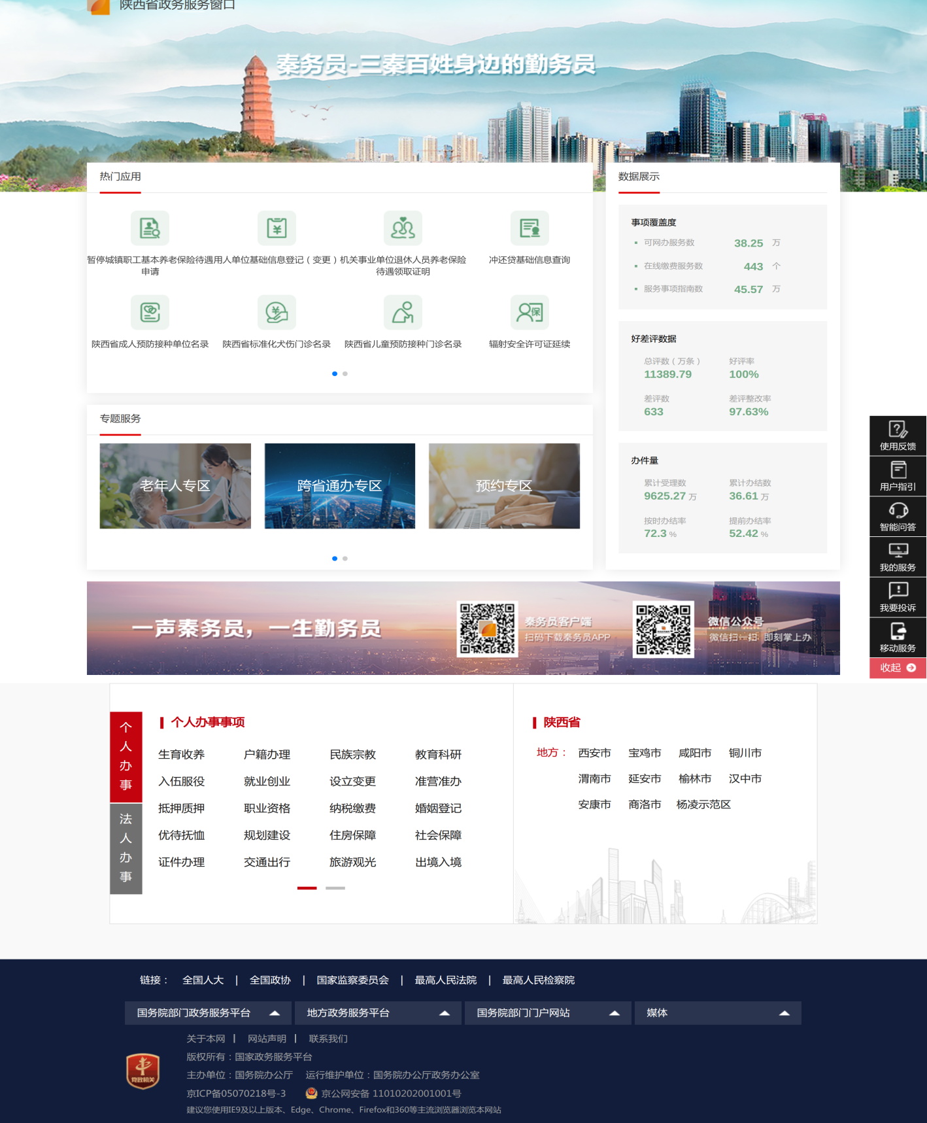The image size is (927, 1123).
Task: Open 旅游观光 link
Action: tap(353, 862)
